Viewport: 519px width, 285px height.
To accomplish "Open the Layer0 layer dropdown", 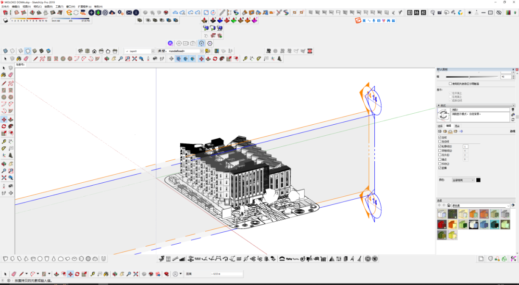I will [x=139, y=51].
